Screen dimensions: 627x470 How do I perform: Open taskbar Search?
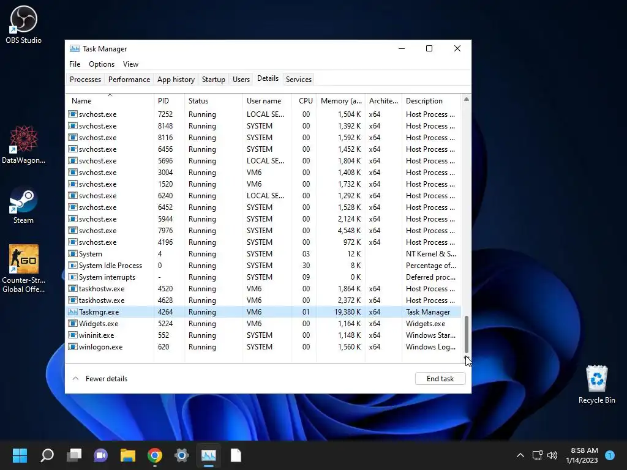pos(47,455)
